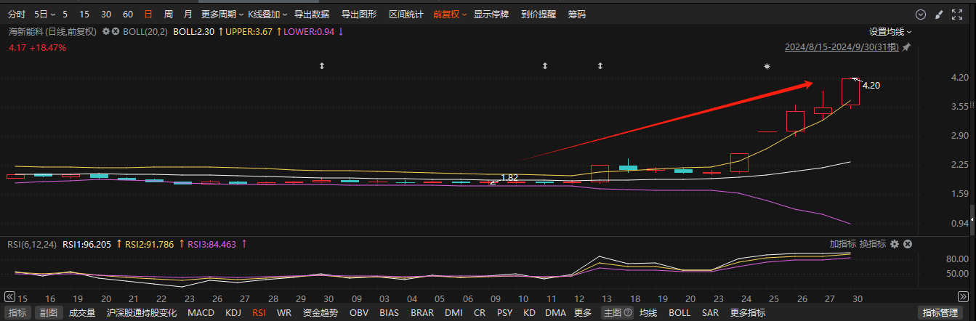Click the circled down-arrow icon in top toolbar
Viewport: 976px width, 321px height.
[920, 15]
